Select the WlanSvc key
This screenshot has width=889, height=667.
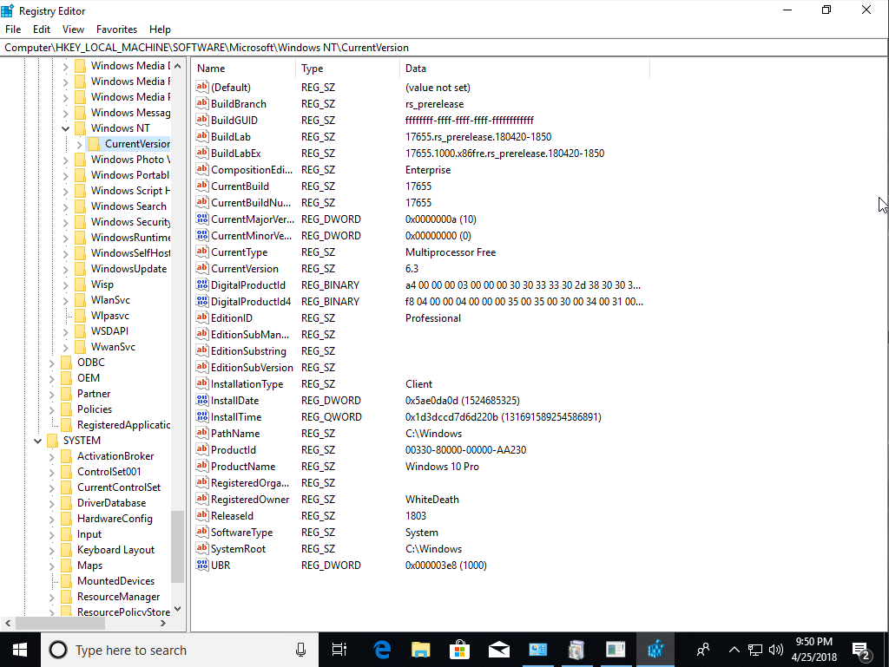(110, 300)
